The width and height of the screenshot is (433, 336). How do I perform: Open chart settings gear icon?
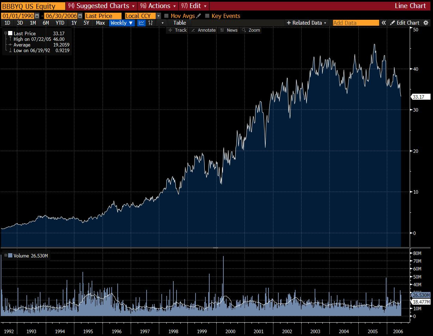(426, 23)
